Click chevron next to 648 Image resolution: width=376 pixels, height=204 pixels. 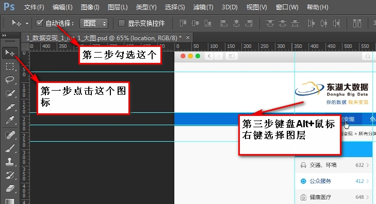367,197
